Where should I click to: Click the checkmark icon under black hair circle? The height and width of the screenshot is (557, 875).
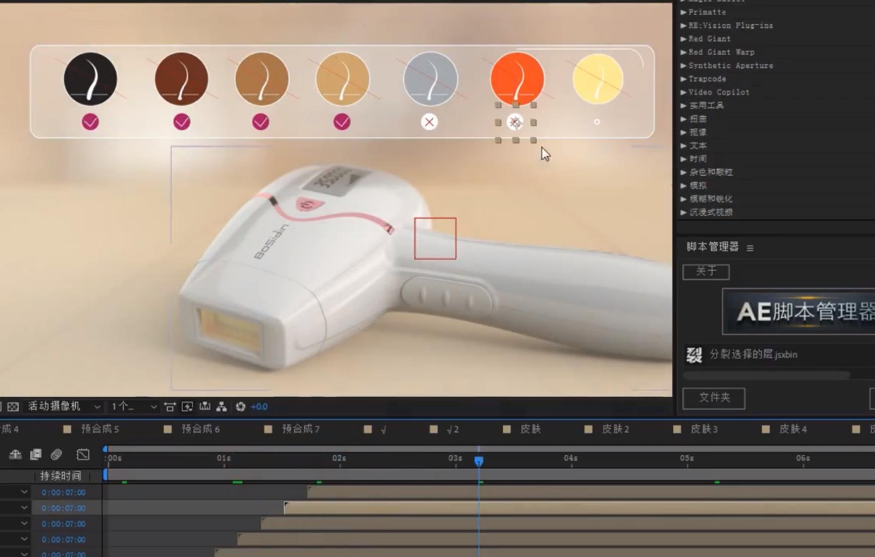click(91, 121)
